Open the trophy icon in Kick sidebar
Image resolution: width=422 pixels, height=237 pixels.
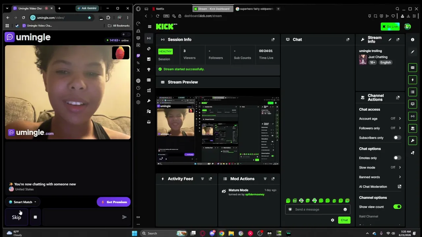149,69
